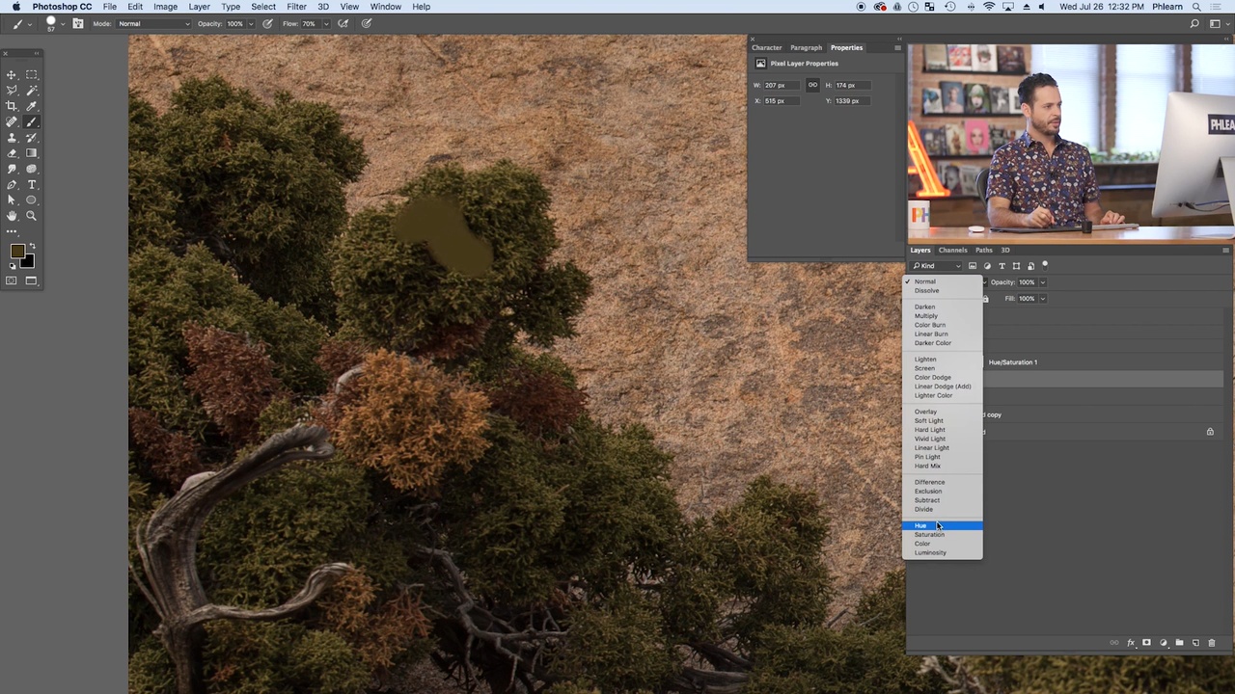Select the Healing Brush tool
1235x694 pixels.
(12, 122)
